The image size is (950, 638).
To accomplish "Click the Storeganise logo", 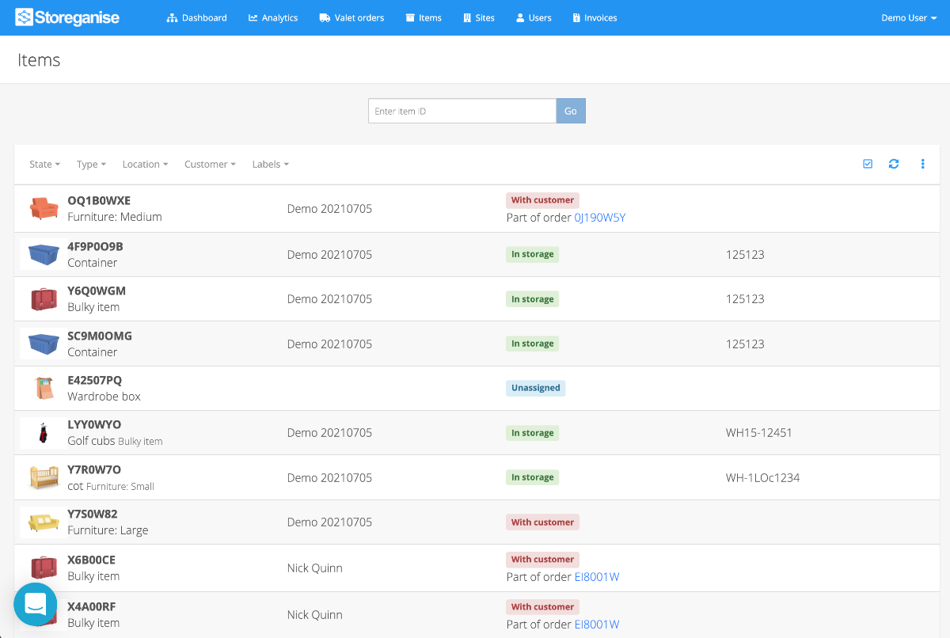I will click(67, 17).
